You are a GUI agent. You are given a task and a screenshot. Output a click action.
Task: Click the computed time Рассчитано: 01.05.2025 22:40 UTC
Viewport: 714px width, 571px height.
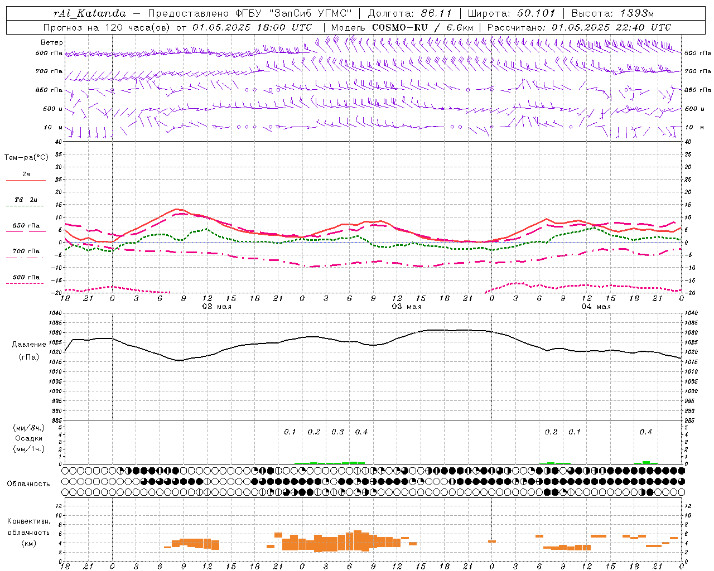click(579, 27)
